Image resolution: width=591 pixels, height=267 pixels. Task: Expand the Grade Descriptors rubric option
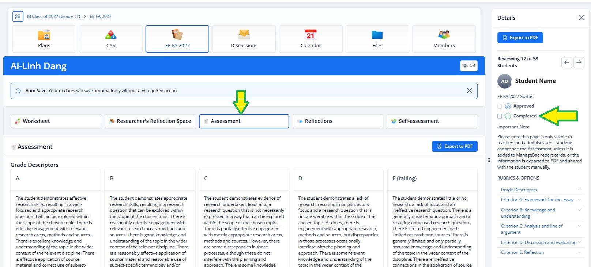coord(541,190)
